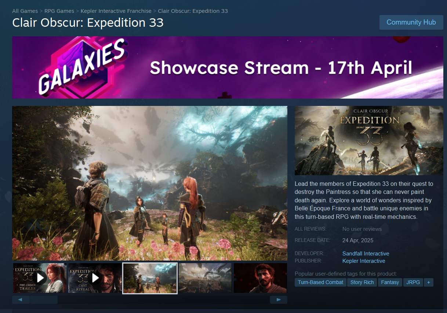Screen dimensions: 447x313
Task: Play the Cast Reveal video thumbnail
Action: pyautogui.click(x=95, y=278)
